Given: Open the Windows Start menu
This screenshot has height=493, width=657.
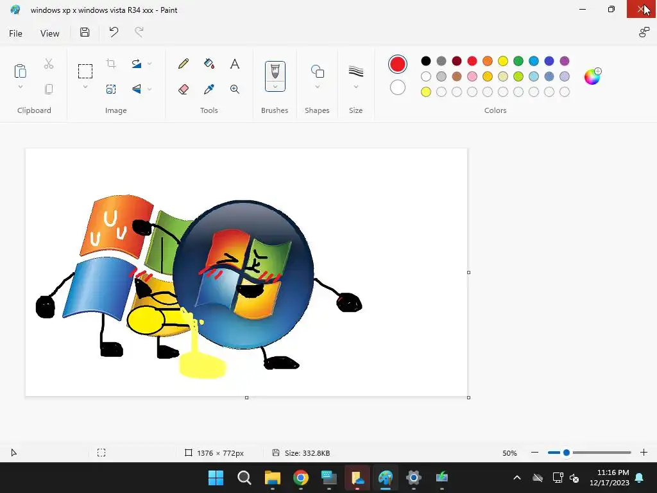Looking at the screenshot, I should pos(216,478).
